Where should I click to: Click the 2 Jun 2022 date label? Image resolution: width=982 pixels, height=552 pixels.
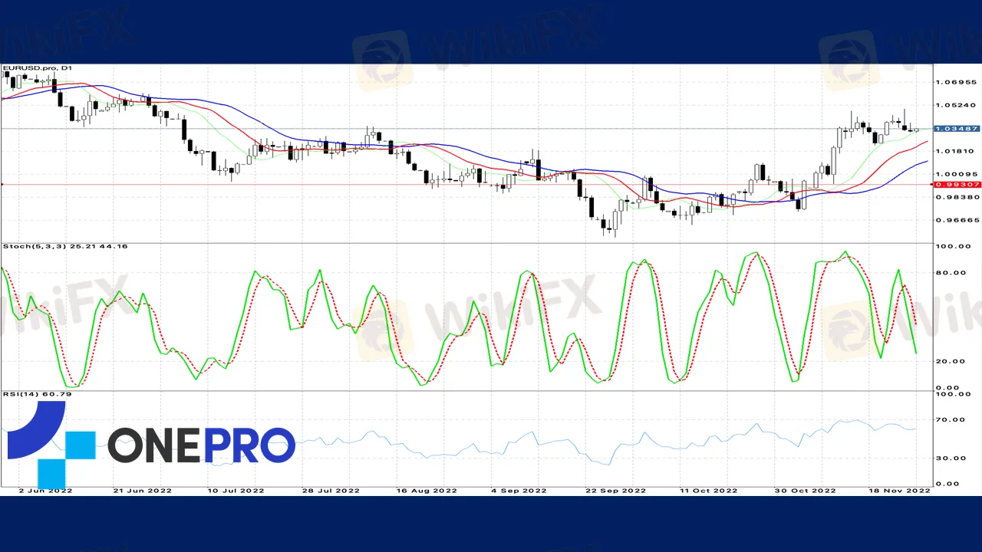[x=44, y=490]
